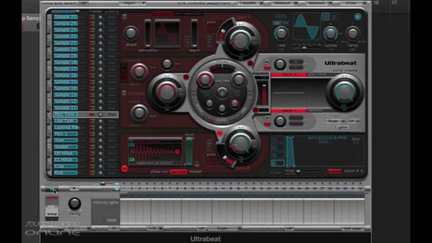Image resolution: width=432 pixels, height=243 pixels.
Task: Turn the oscillator 1 slope knob
Action: tap(131, 33)
